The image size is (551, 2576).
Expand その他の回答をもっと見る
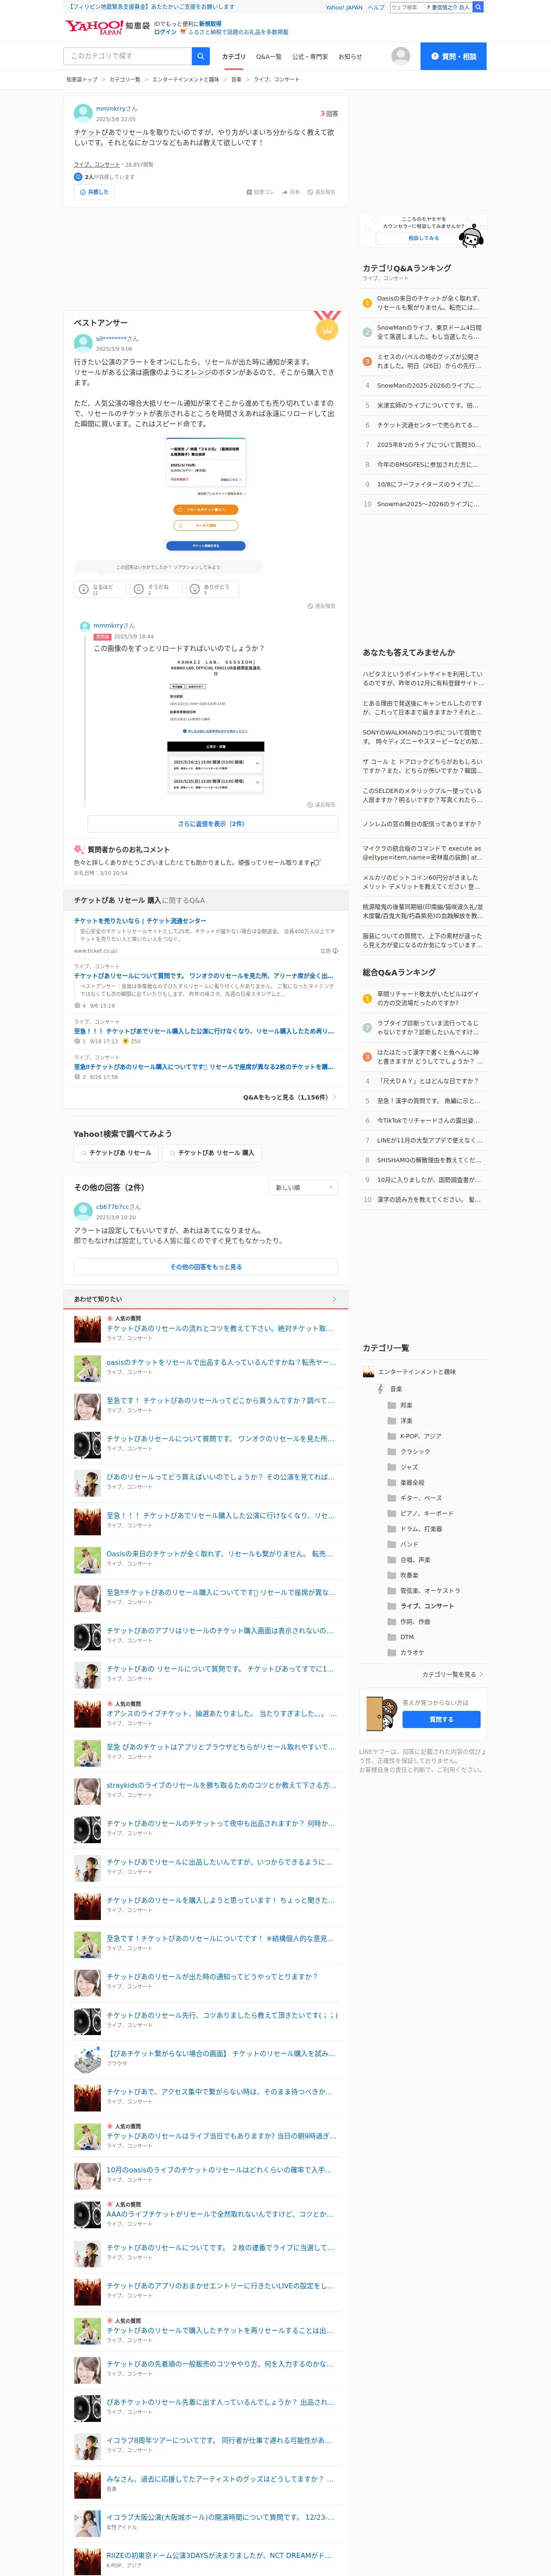pos(206,1267)
